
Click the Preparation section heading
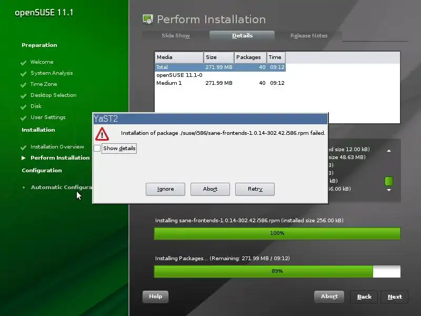coord(39,45)
